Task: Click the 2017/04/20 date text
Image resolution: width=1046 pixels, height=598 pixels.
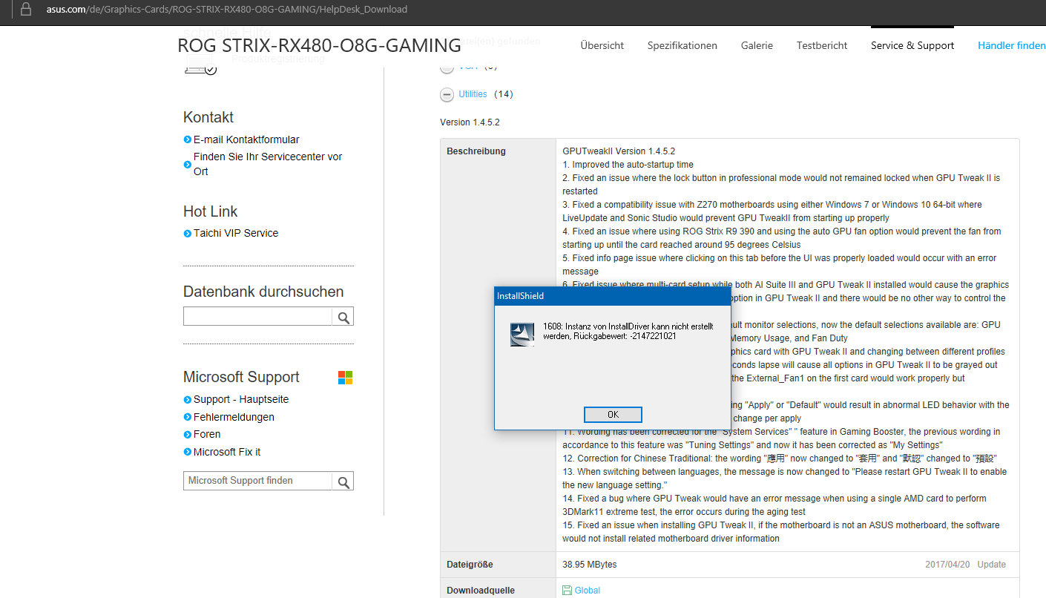Action: pyautogui.click(x=947, y=565)
